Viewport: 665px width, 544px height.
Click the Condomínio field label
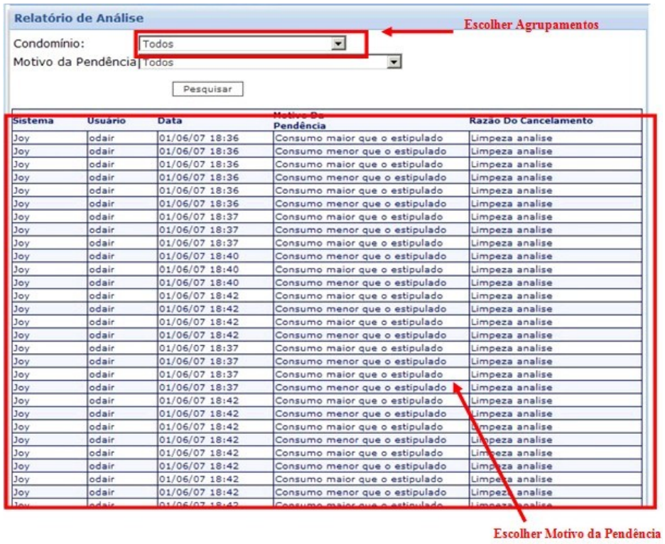pyautogui.click(x=49, y=44)
